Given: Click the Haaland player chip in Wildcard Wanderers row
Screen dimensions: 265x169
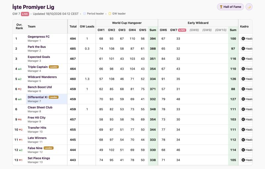Looking at the screenshot, I should 246,79.
